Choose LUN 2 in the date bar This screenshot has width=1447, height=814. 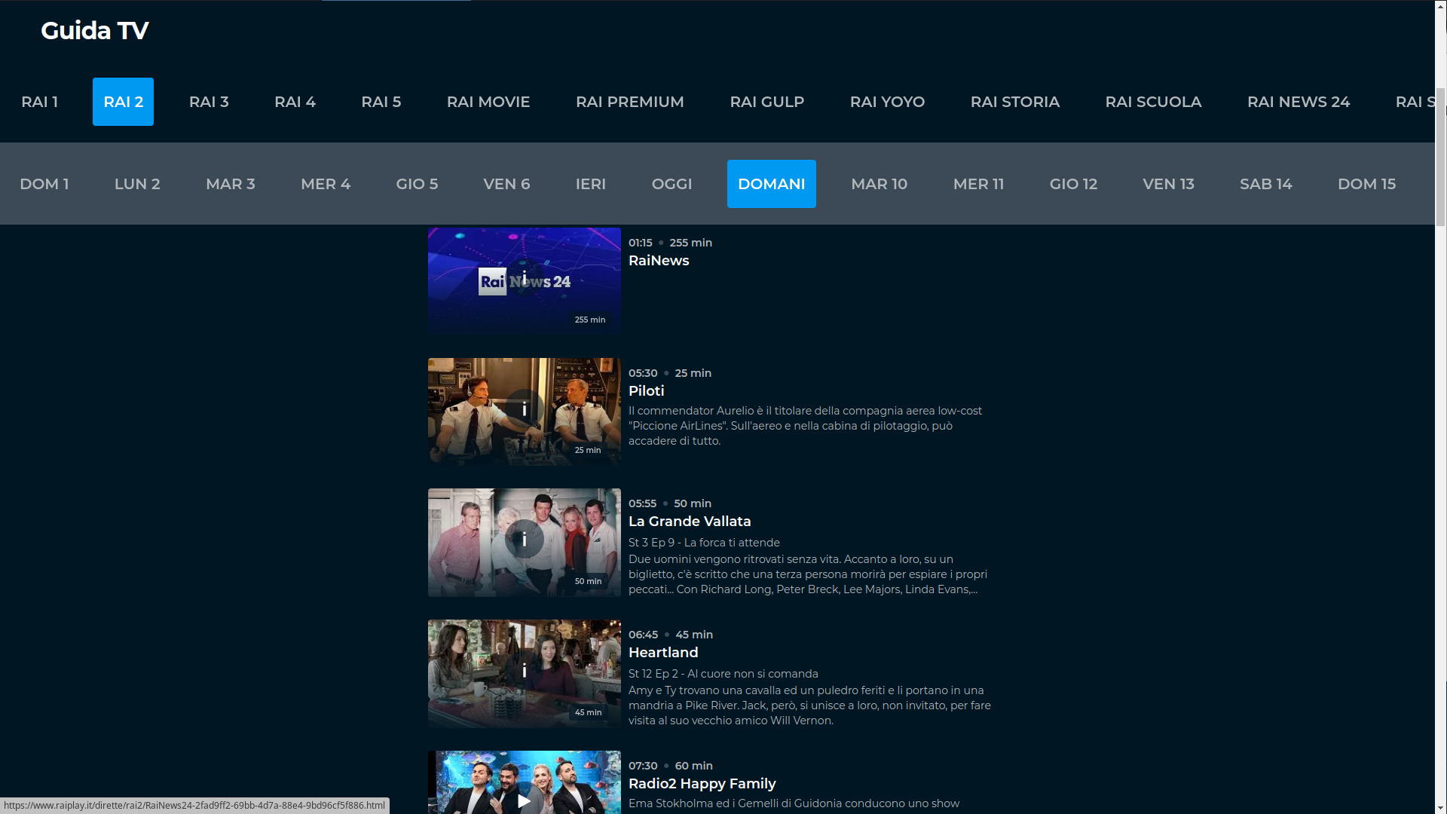click(137, 184)
